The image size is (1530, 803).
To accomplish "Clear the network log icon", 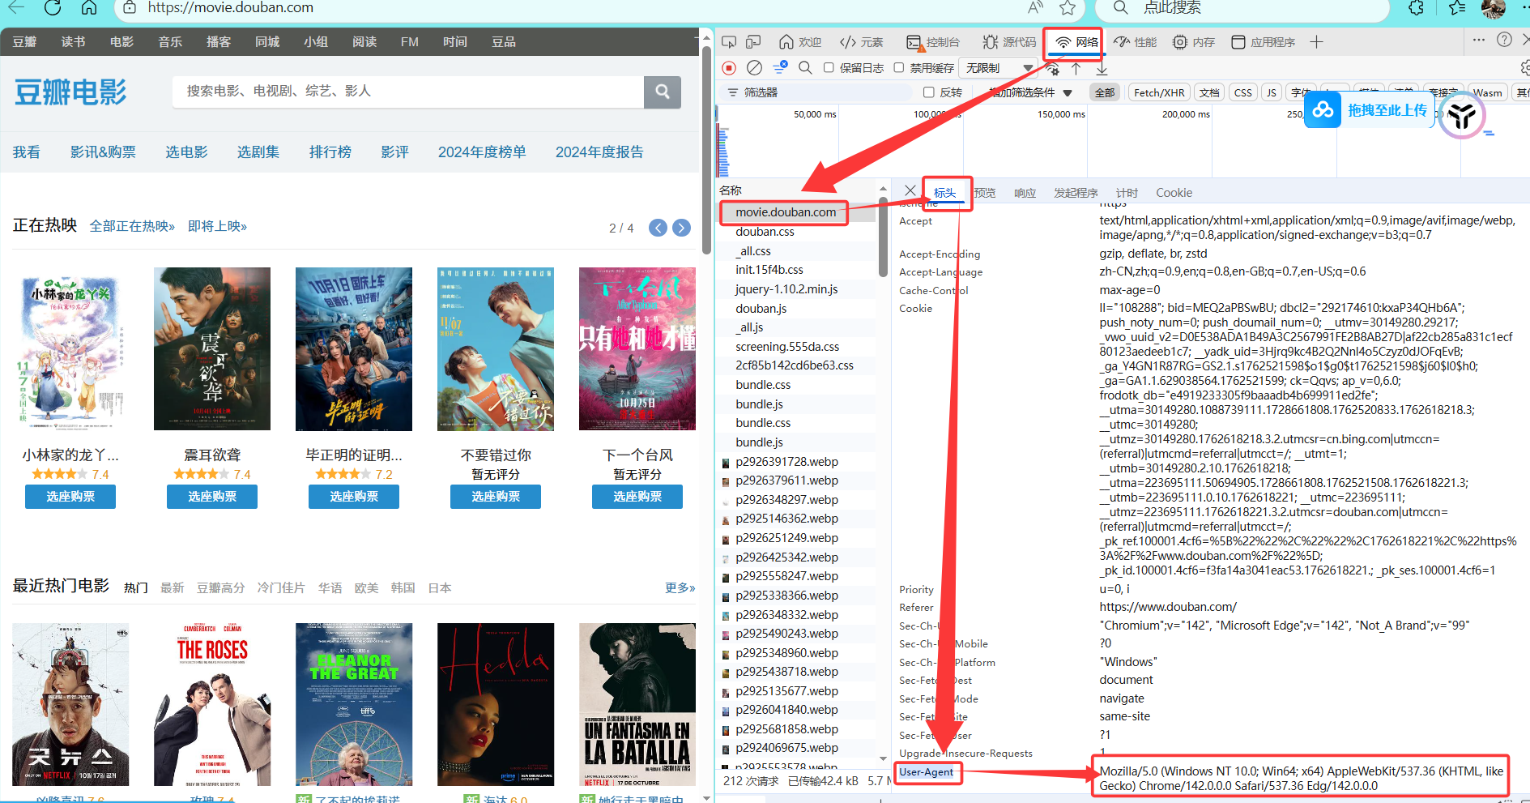I will (x=754, y=68).
